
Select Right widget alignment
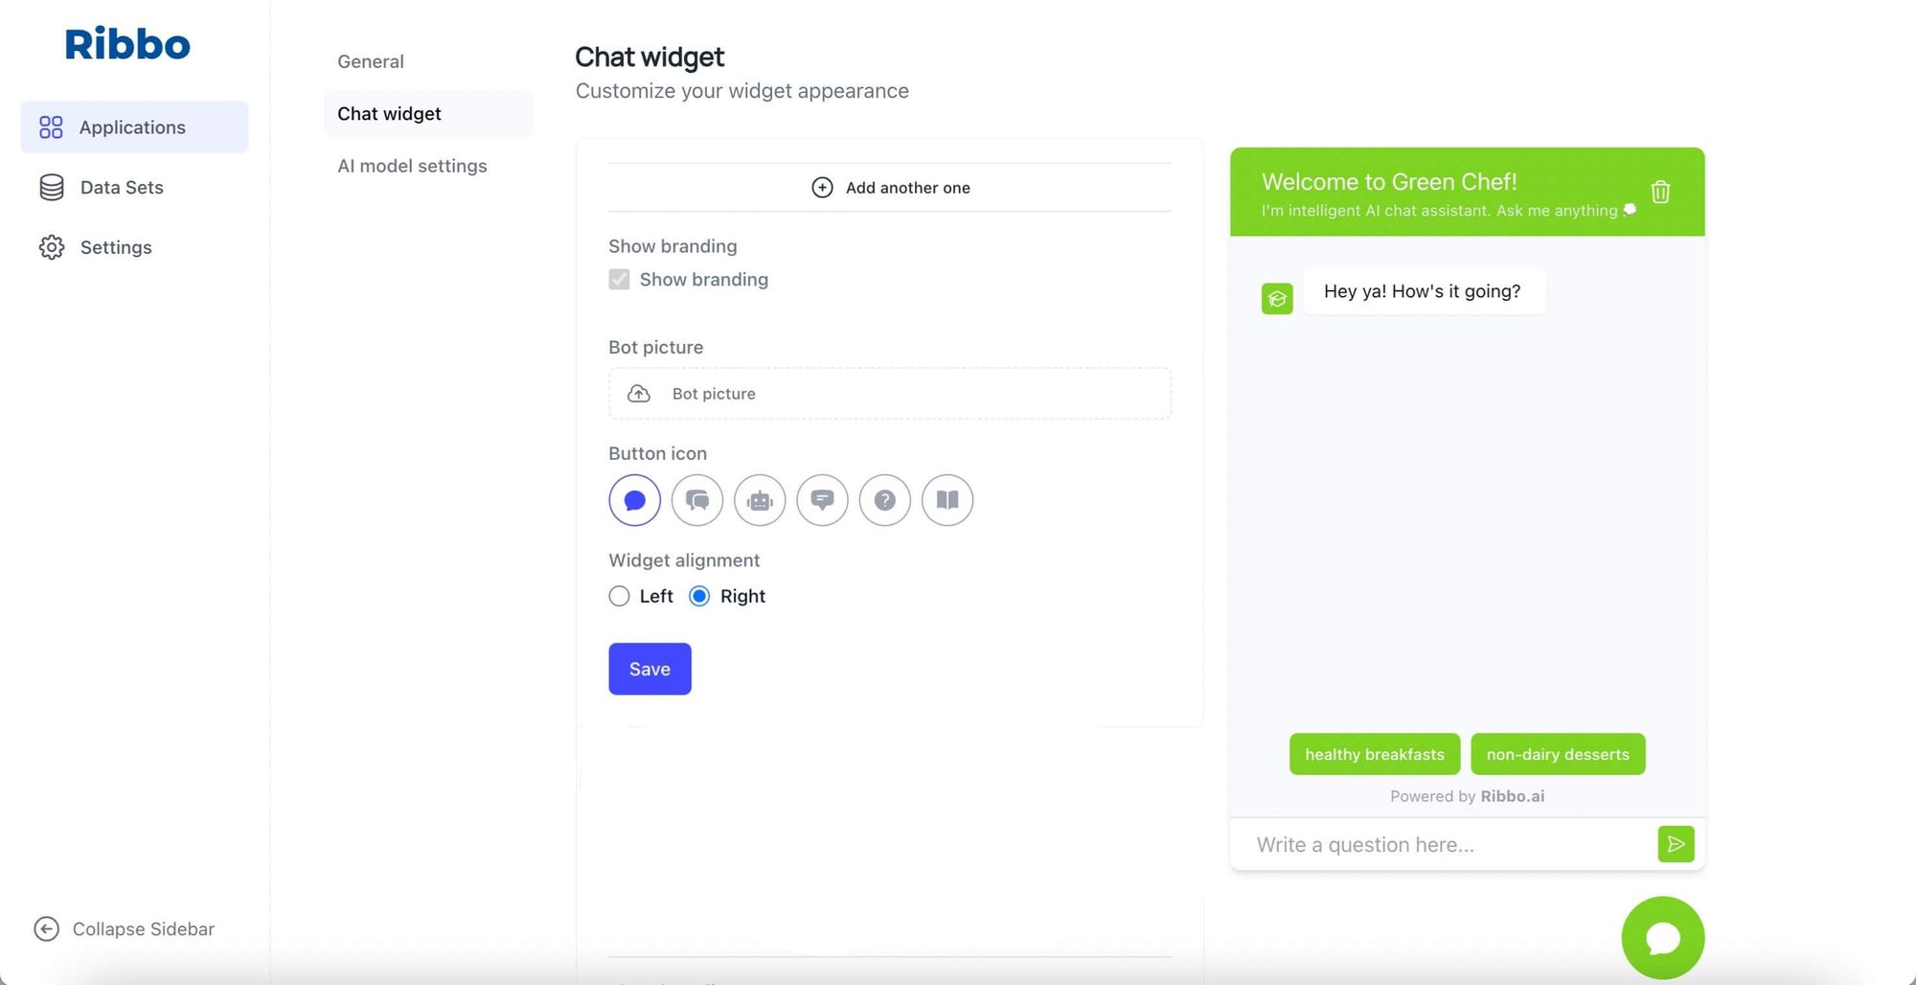(x=701, y=595)
